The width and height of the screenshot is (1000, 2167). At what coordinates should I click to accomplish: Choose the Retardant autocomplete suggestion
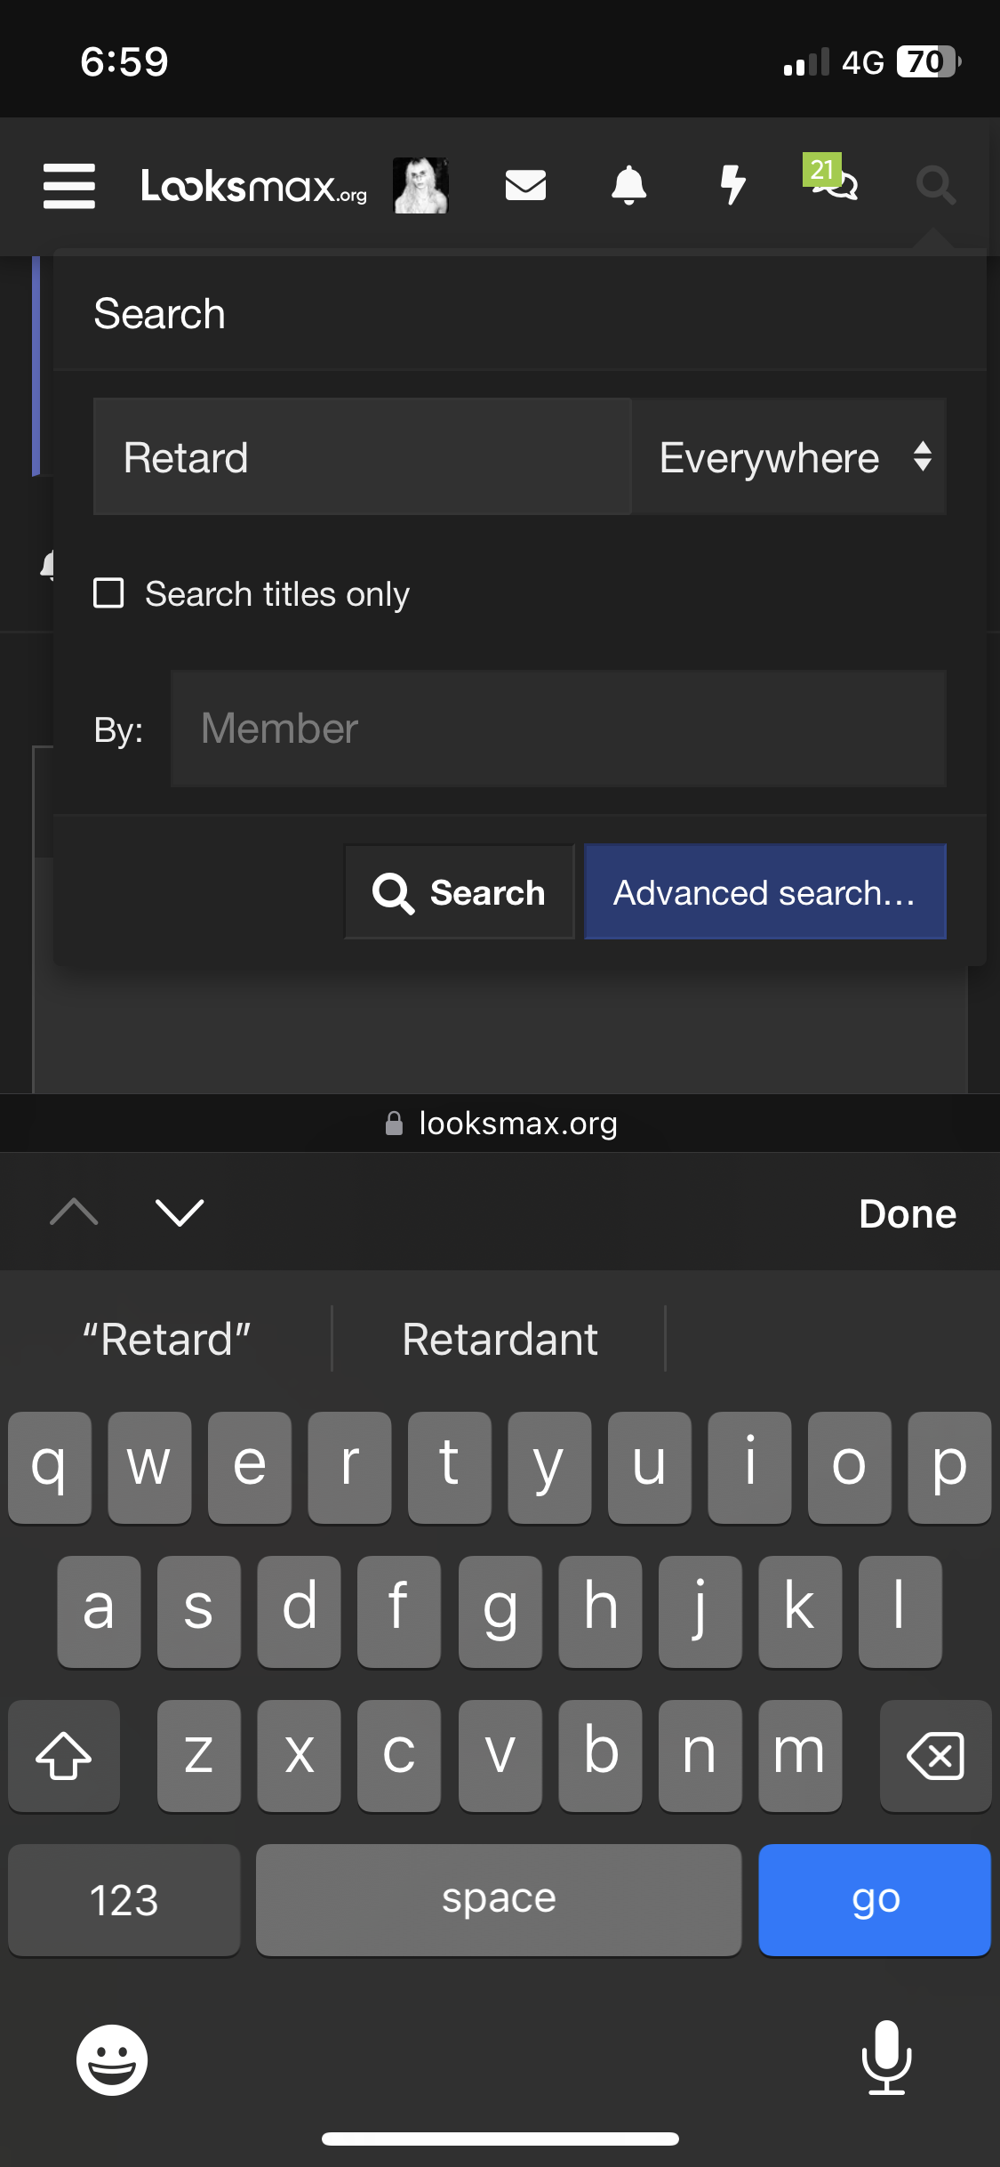tap(500, 1340)
